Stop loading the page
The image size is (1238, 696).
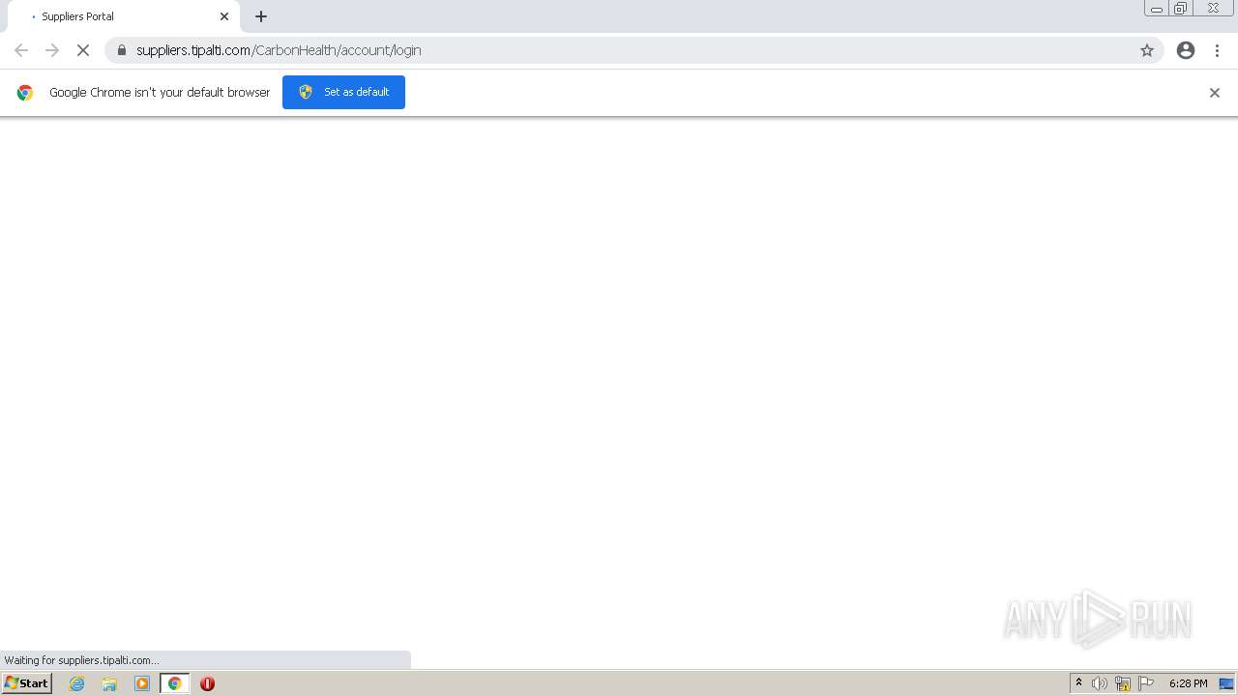(x=83, y=50)
